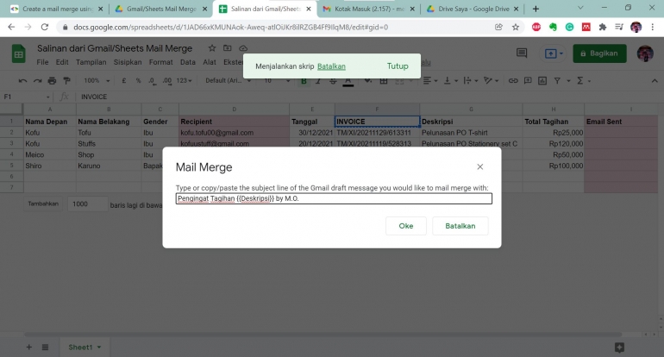664x357 pixels.
Task: Format as percent icon
Action: (x=138, y=80)
